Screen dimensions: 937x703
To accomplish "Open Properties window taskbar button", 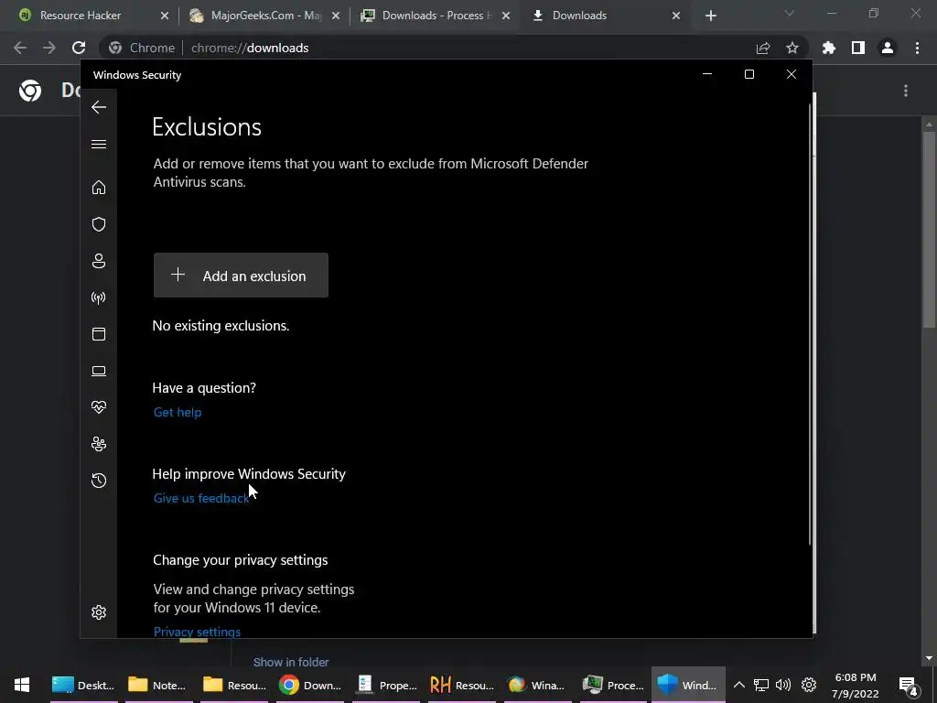I will point(386,685).
